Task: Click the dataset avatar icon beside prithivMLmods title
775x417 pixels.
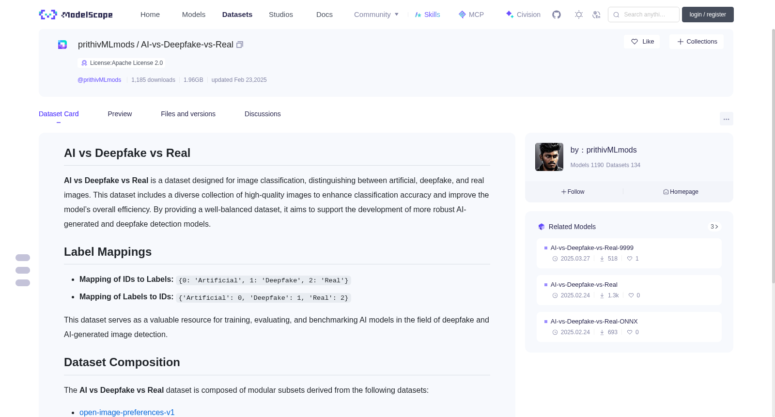Action: (62, 45)
